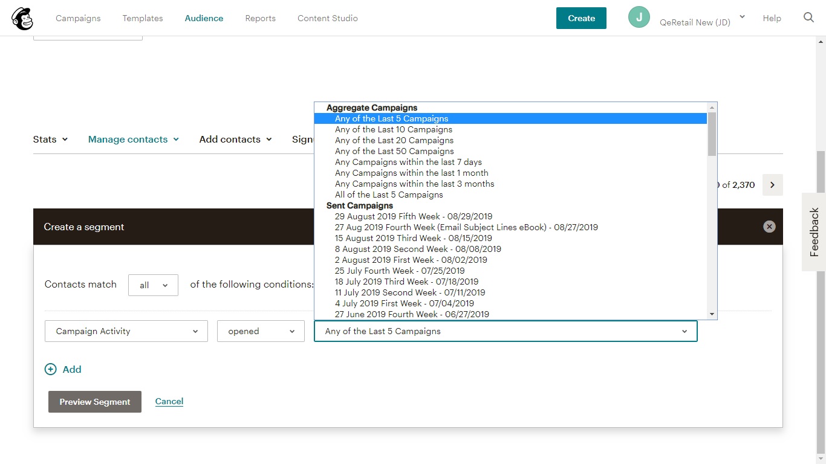The image size is (826, 464).
Task: Click the Preview Segment button
Action: coord(95,402)
